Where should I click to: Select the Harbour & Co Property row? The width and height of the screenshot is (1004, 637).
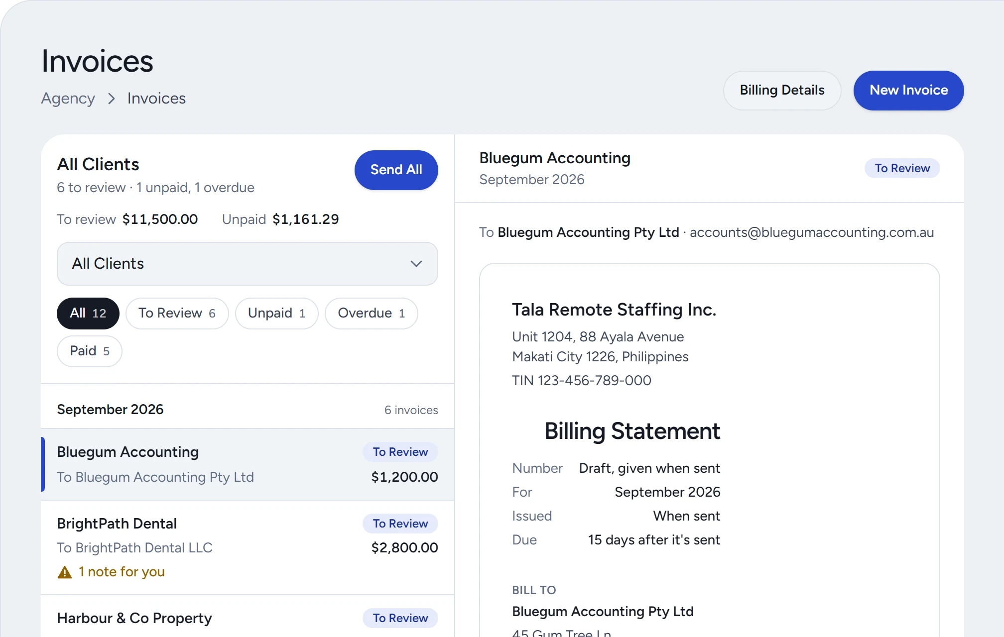tap(248, 617)
